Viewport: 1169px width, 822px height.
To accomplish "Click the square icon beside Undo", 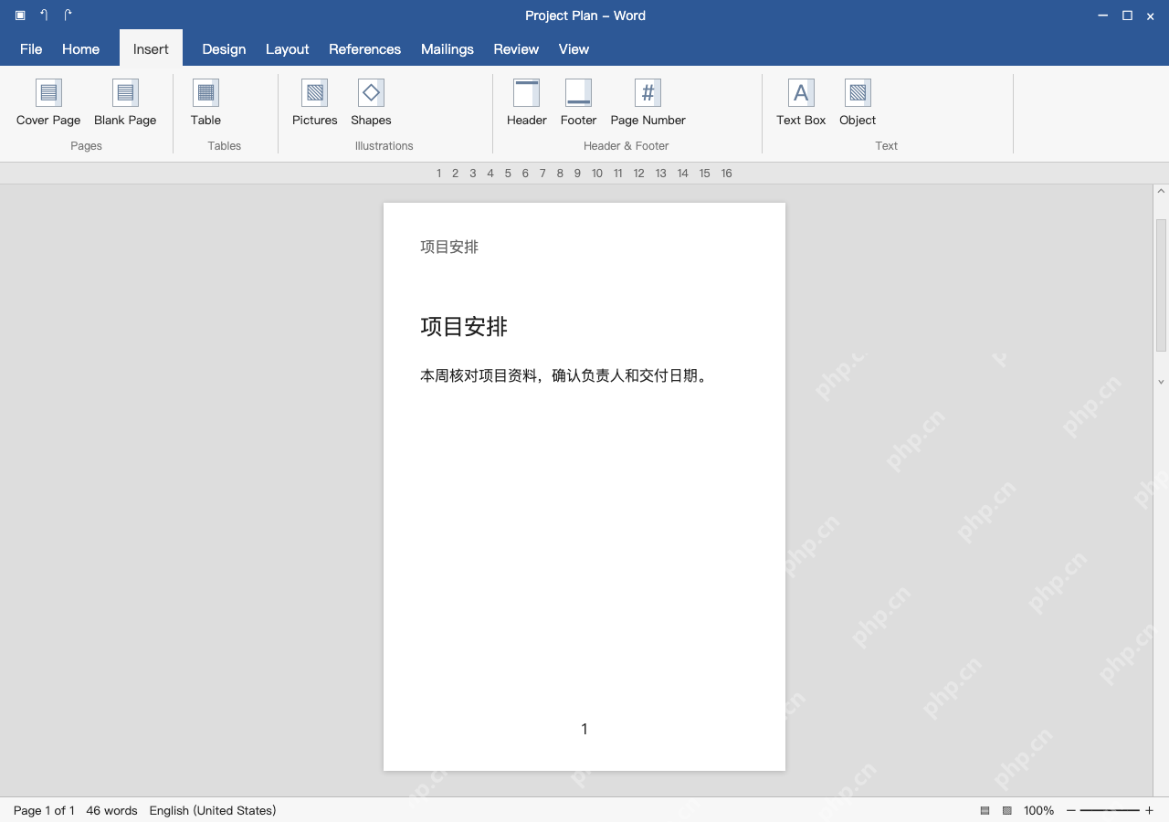I will (20, 16).
